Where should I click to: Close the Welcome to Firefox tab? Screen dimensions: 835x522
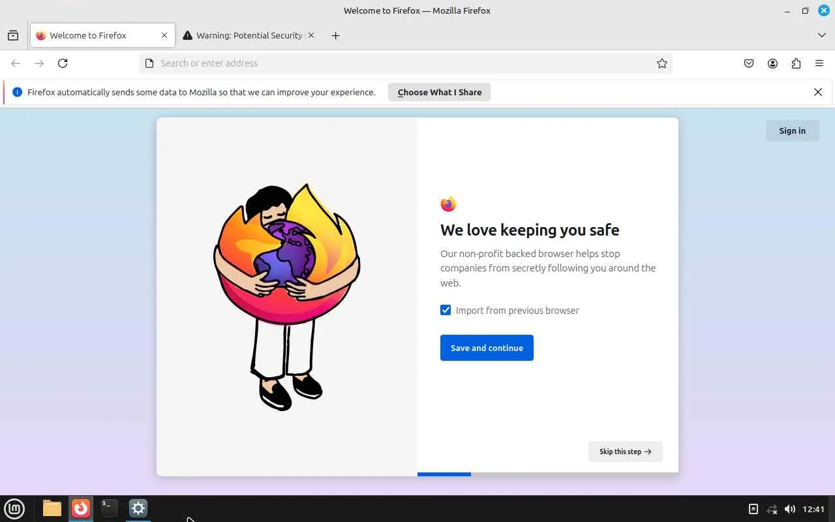click(164, 35)
